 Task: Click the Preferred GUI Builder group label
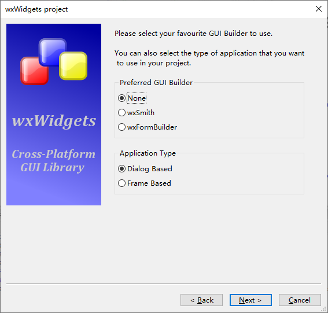[x=156, y=83]
